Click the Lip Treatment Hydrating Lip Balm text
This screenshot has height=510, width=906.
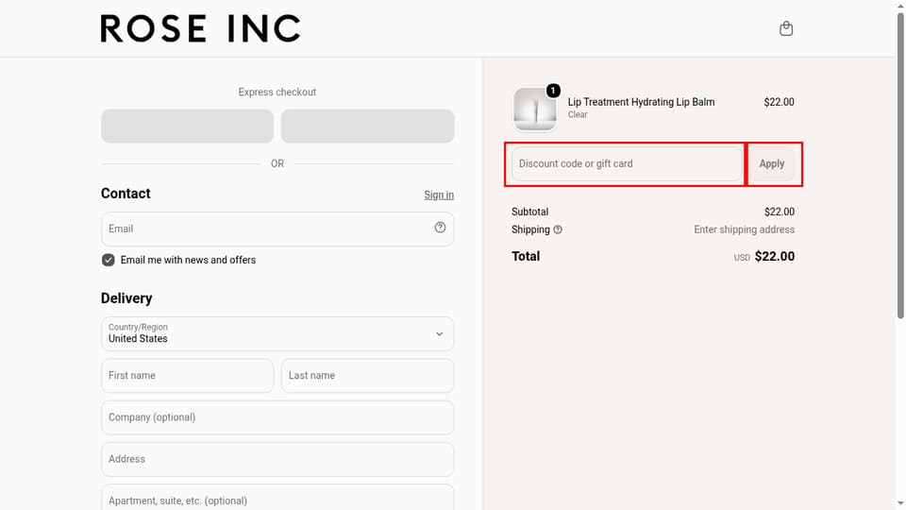[641, 102]
